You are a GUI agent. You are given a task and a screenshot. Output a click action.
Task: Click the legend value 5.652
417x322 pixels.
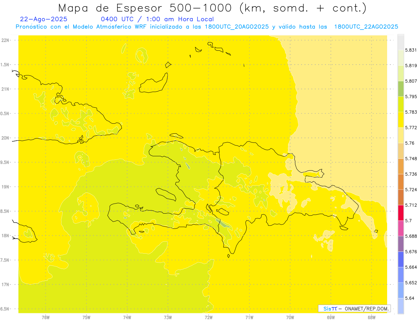pyautogui.click(x=411, y=283)
